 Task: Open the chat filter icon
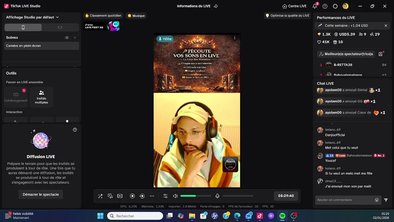(386, 200)
